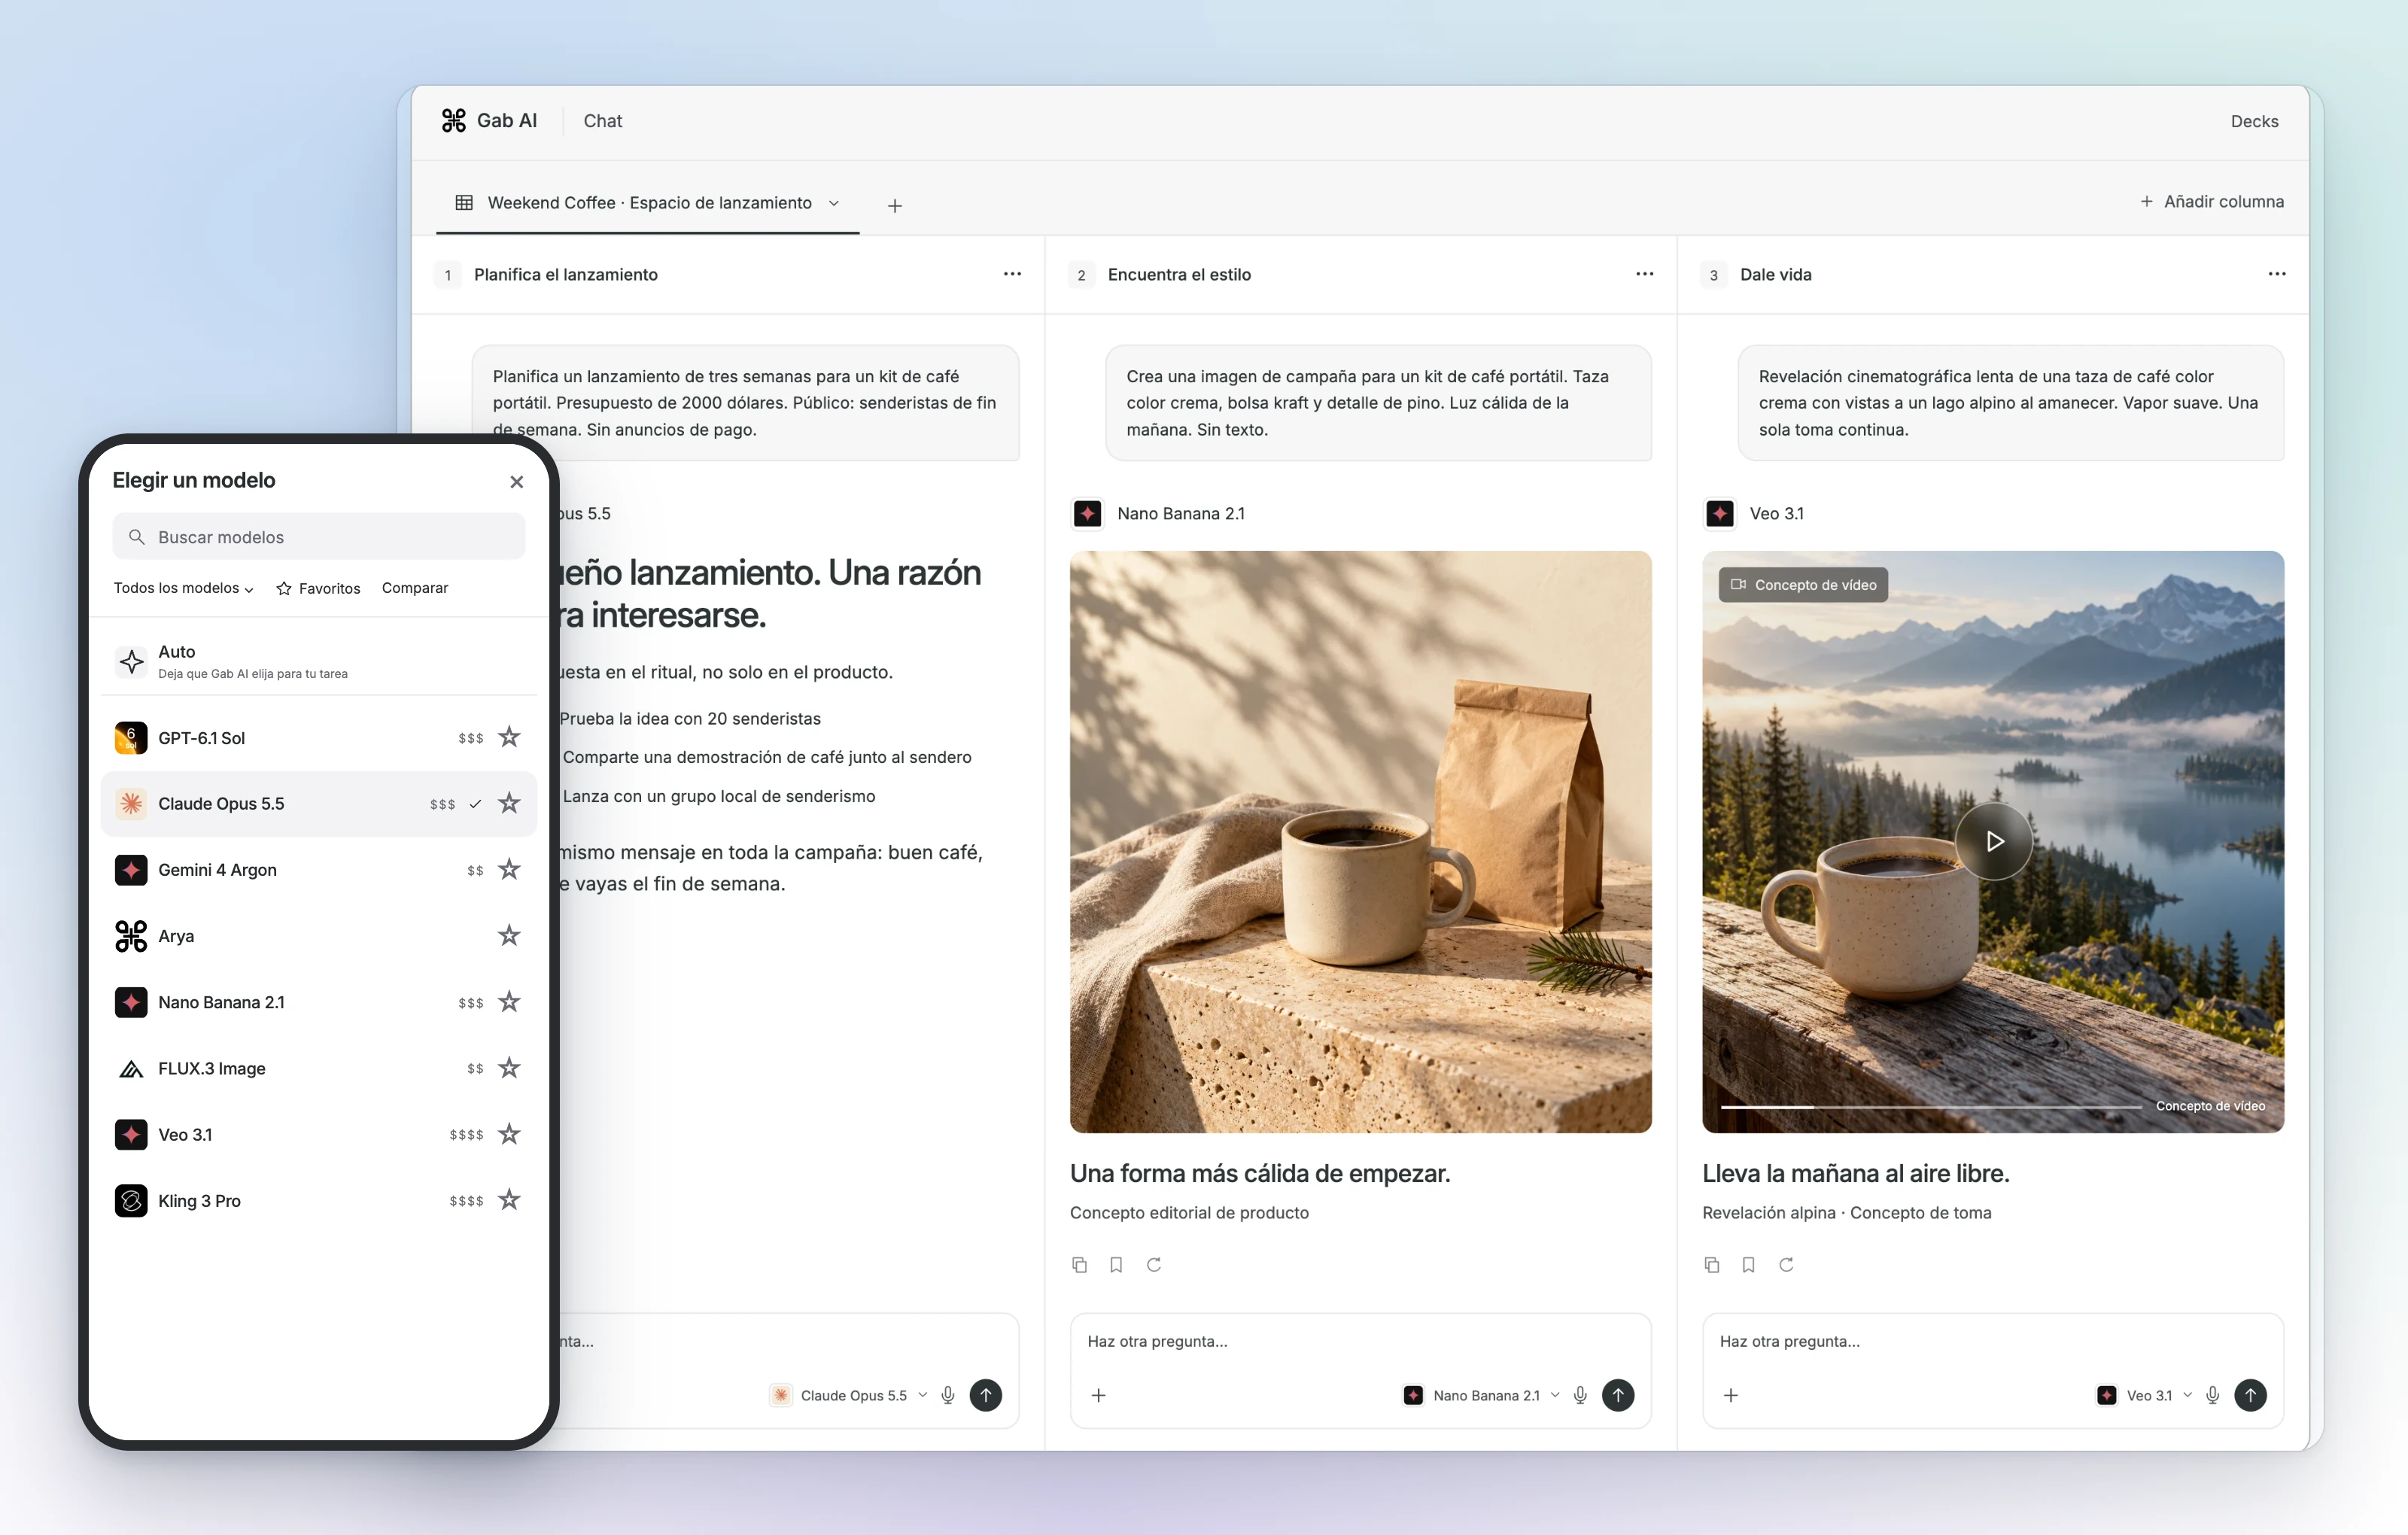Viewport: 2408px width, 1535px height.
Task: Toggle the Arya favorite star
Action: (509, 935)
